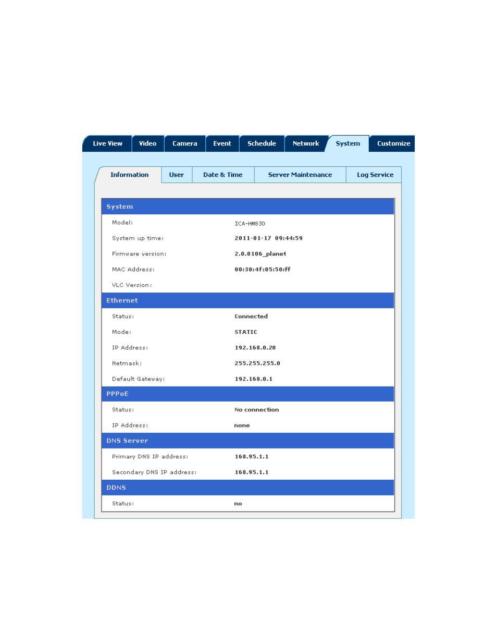Open the Camera tab
The width and height of the screenshot is (497, 644).
[x=184, y=143]
